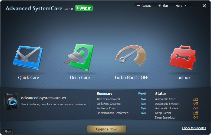
Task: Click the Advanced SystemCare v4 heading
Action: point(43,98)
